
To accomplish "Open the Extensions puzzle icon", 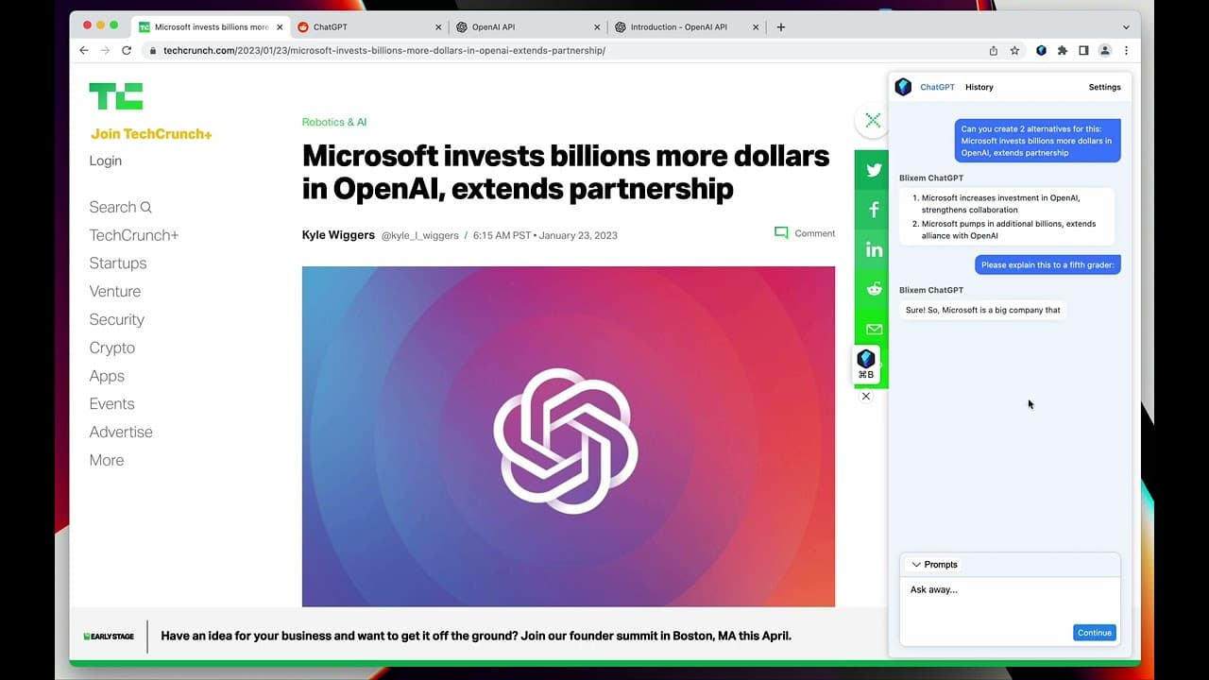I will 1063,50.
